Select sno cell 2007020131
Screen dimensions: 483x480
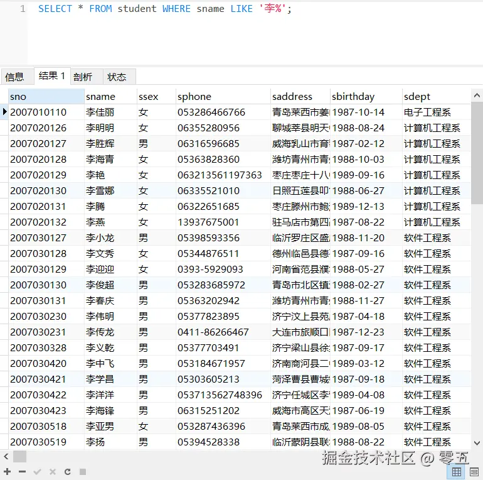46,206
